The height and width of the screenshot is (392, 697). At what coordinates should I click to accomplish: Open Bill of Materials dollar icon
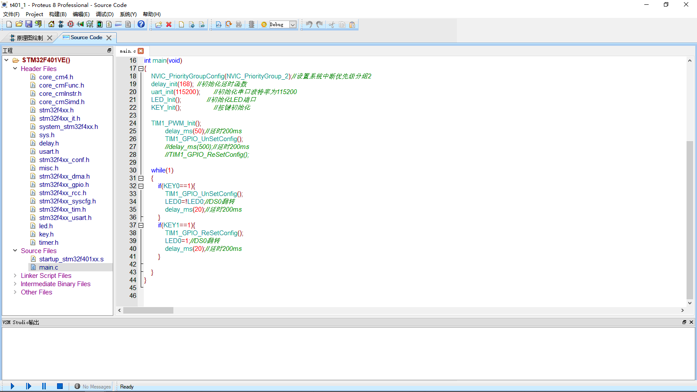[109, 24]
